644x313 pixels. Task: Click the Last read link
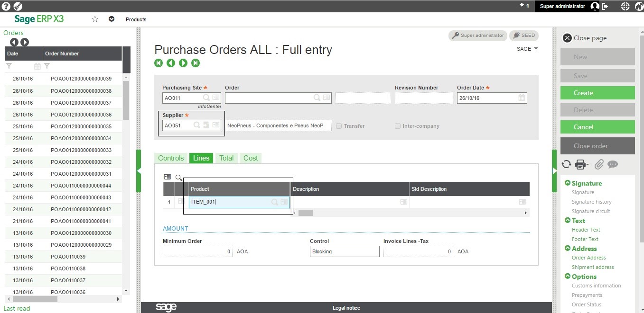point(17,308)
